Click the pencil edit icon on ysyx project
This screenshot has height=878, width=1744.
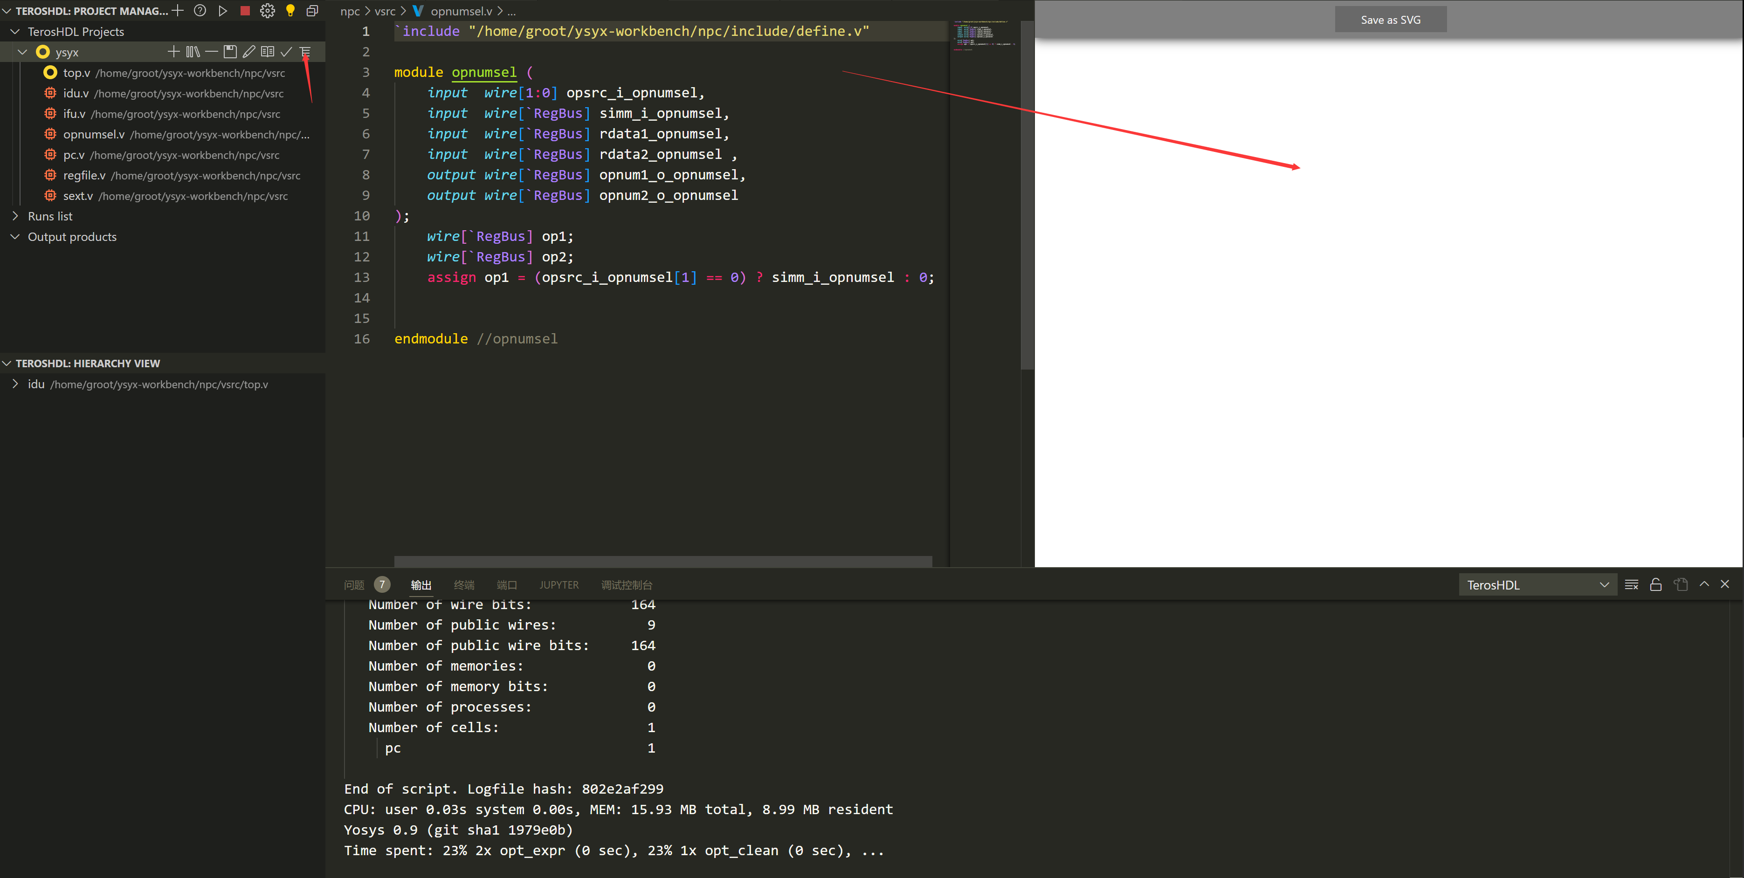pos(249,51)
